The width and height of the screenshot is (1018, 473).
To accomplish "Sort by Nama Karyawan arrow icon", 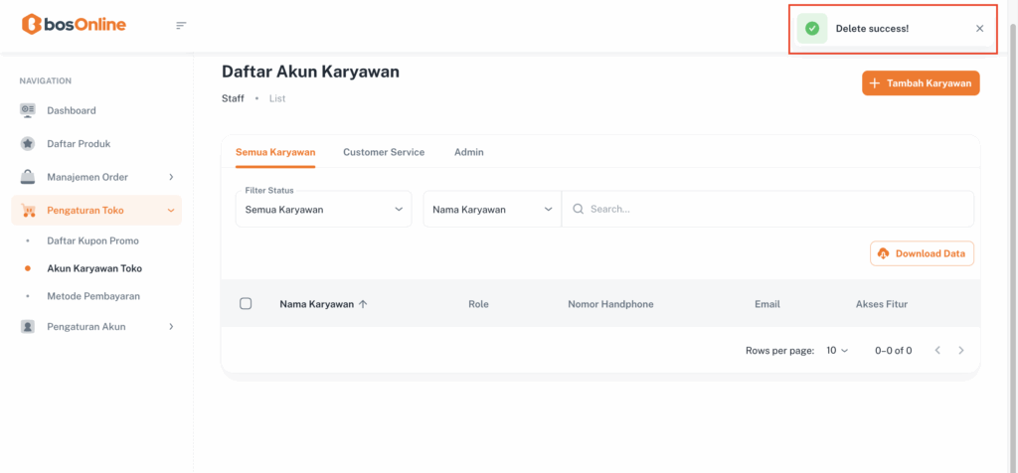I will (363, 304).
